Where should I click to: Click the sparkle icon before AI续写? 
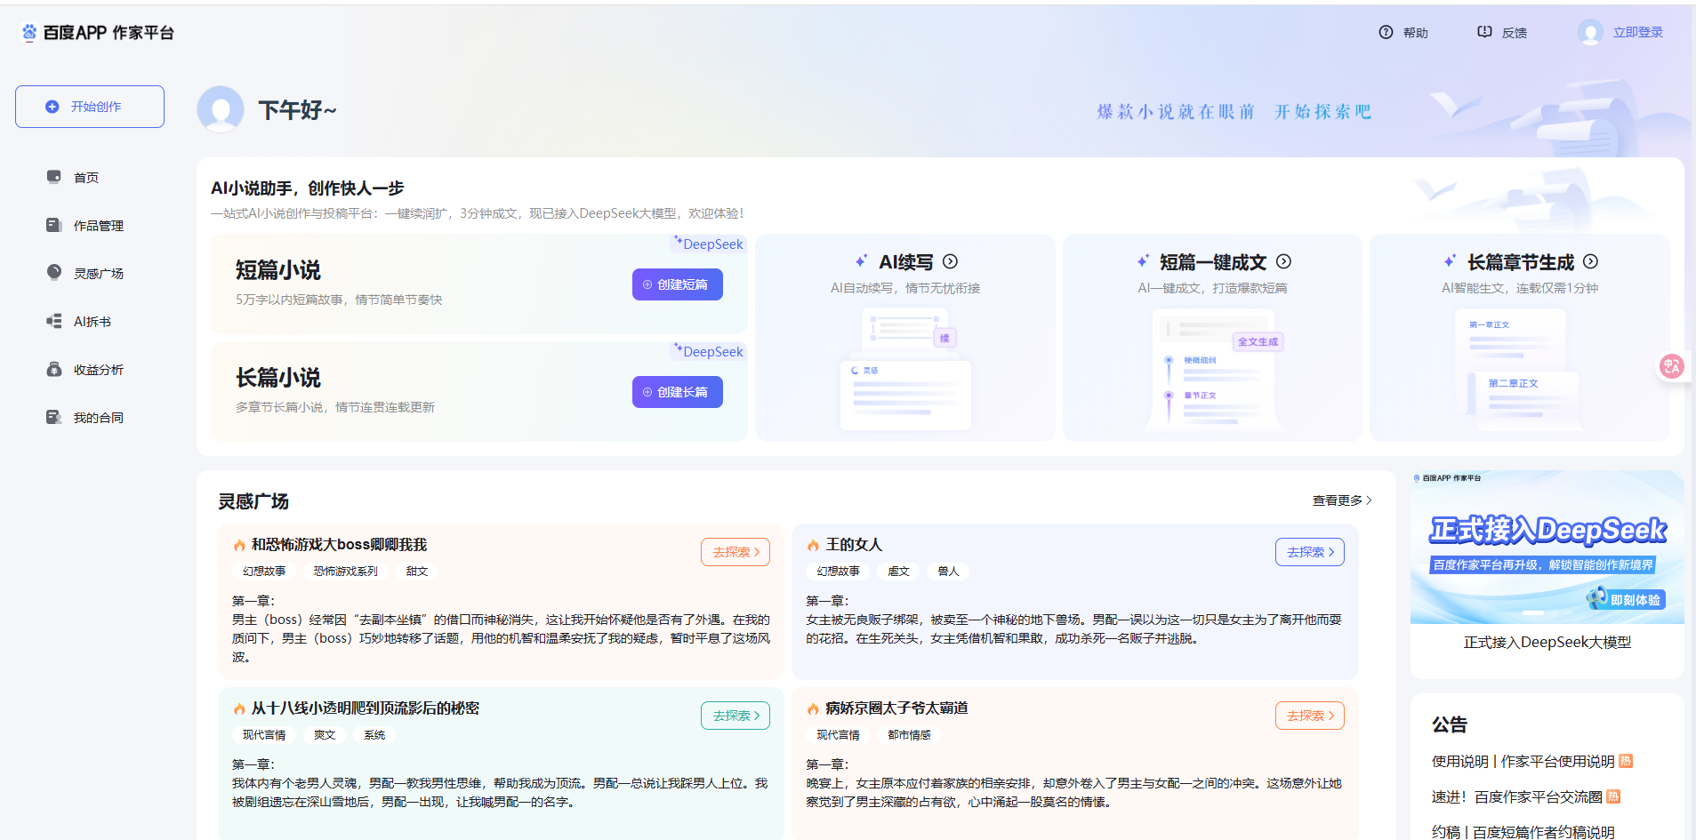[x=861, y=260]
